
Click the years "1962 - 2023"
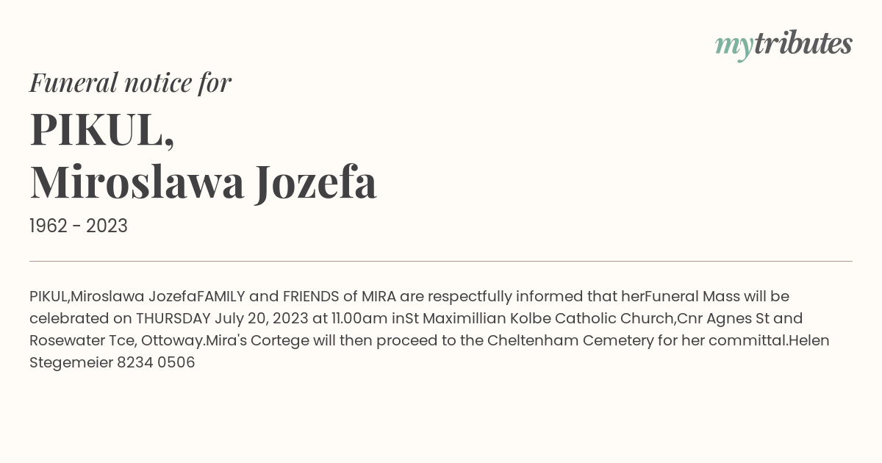point(79,226)
